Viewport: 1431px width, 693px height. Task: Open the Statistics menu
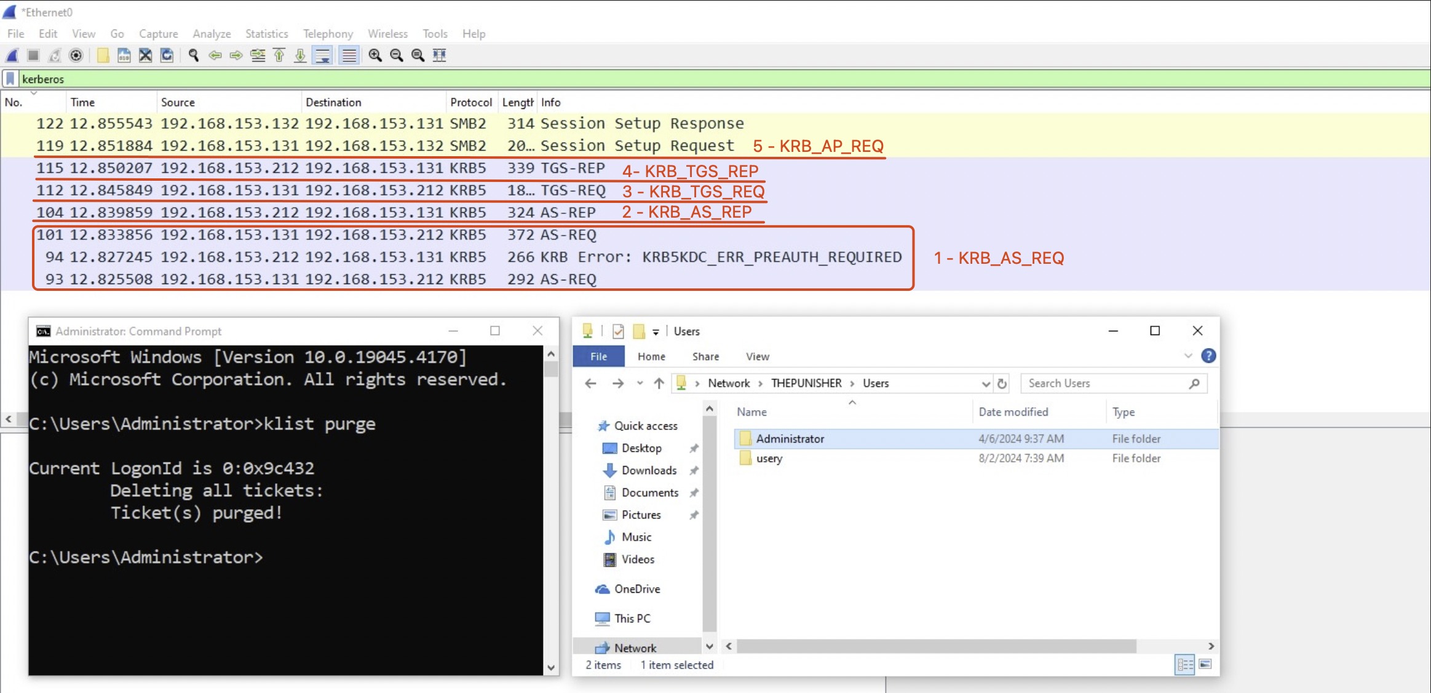tap(266, 34)
